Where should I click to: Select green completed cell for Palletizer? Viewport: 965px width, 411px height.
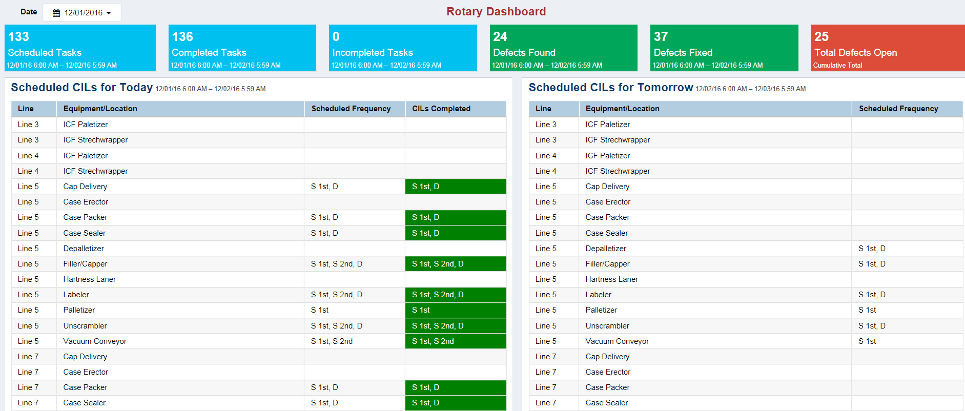[456, 310]
